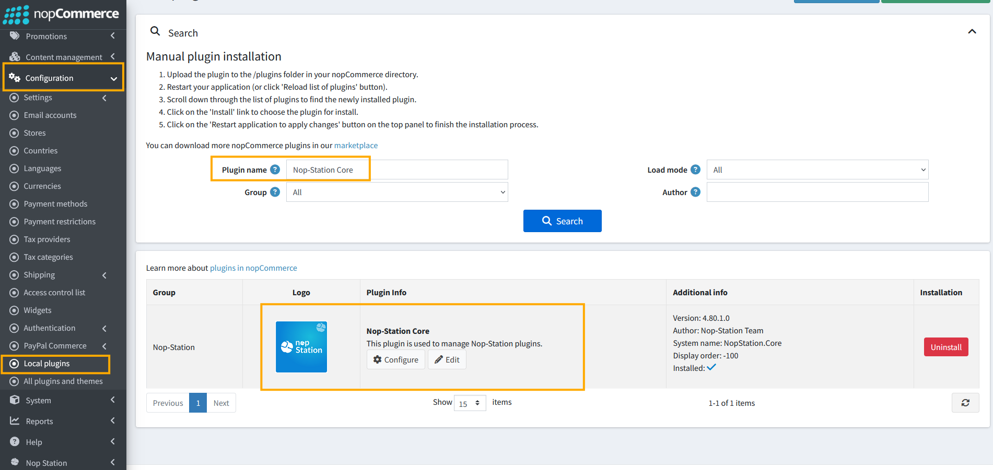
Task: Expand the Authentication submenu arrow
Action: click(104, 328)
